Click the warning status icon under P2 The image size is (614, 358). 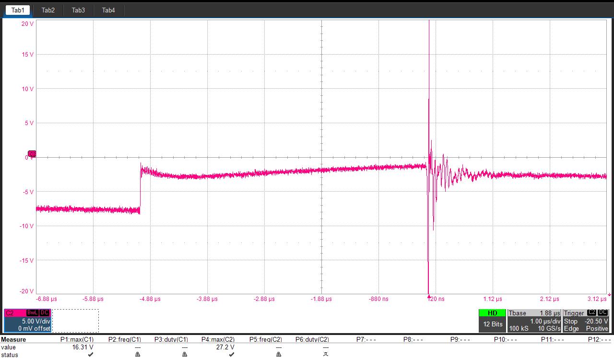click(x=138, y=355)
